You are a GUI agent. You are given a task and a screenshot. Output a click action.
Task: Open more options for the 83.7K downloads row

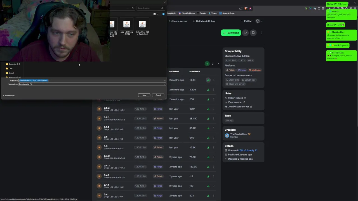[214, 128]
